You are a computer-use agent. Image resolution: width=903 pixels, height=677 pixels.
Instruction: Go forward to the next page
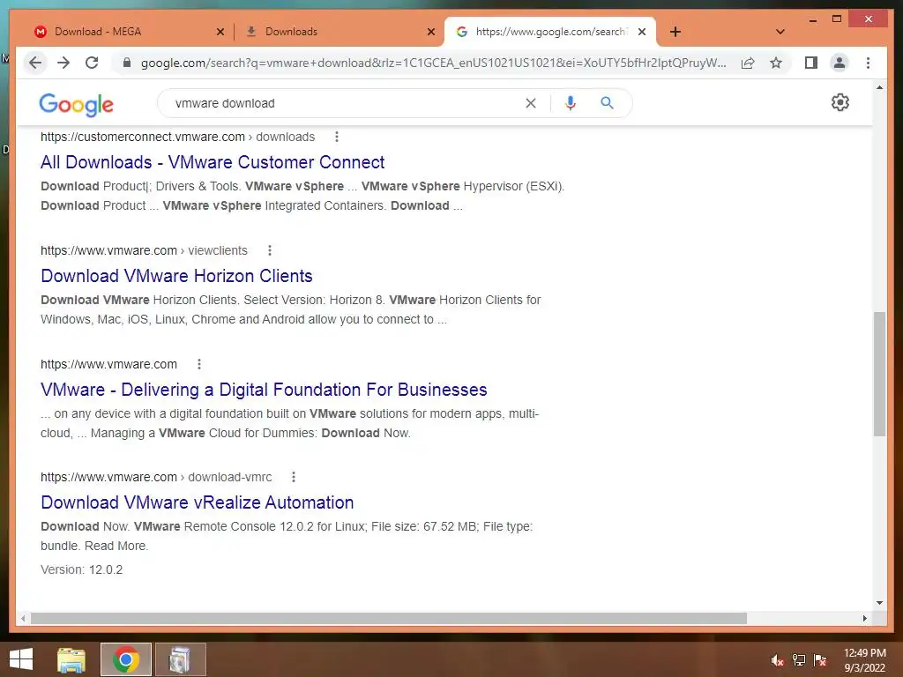pyautogui.click(x=63, y=63)
